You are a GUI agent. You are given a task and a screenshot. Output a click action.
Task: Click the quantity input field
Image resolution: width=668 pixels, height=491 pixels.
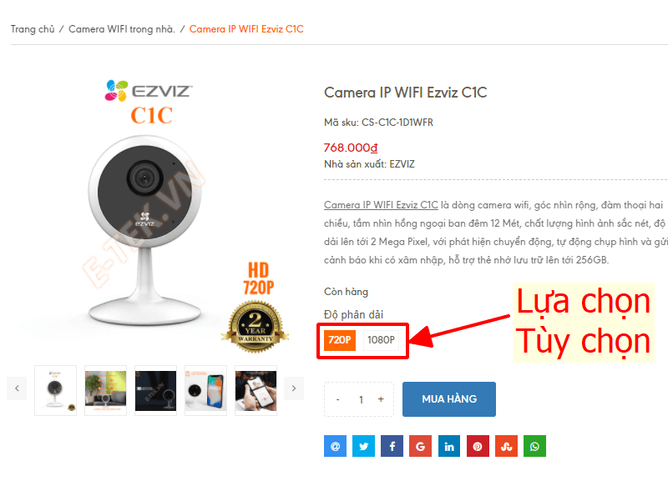[361, 399]
